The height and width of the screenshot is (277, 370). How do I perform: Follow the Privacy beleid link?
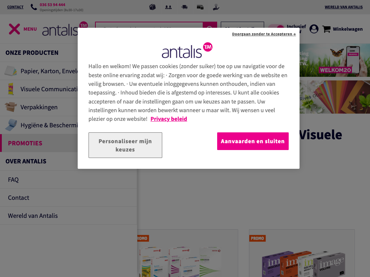pos(169,119)
